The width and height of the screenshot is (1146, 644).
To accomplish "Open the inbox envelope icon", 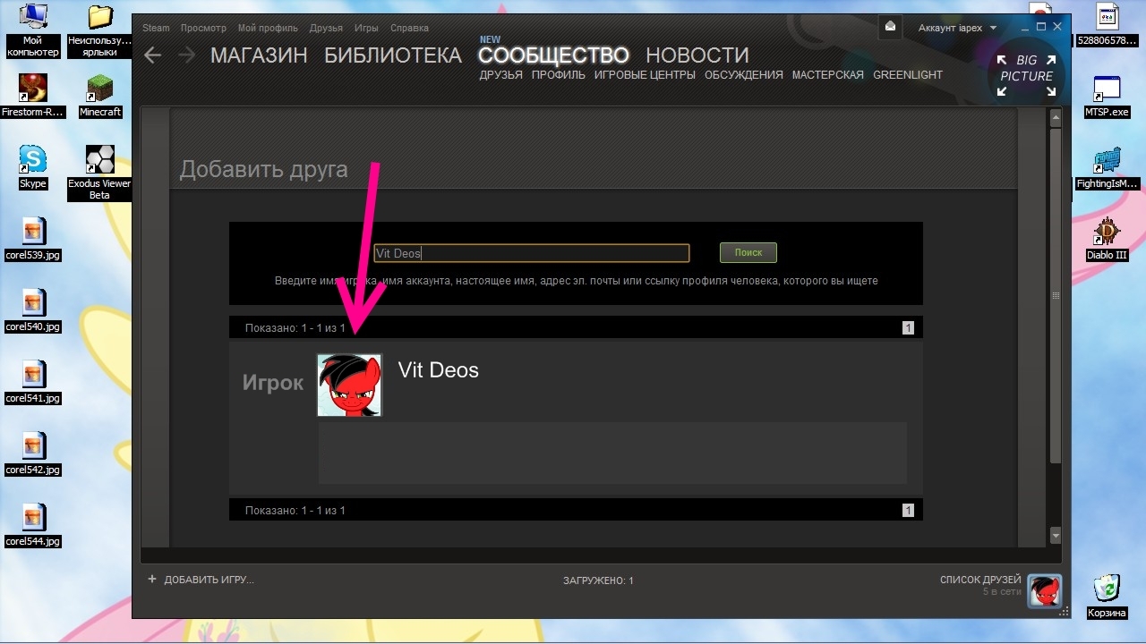I will pyautogui.click(x=890, y=27).
